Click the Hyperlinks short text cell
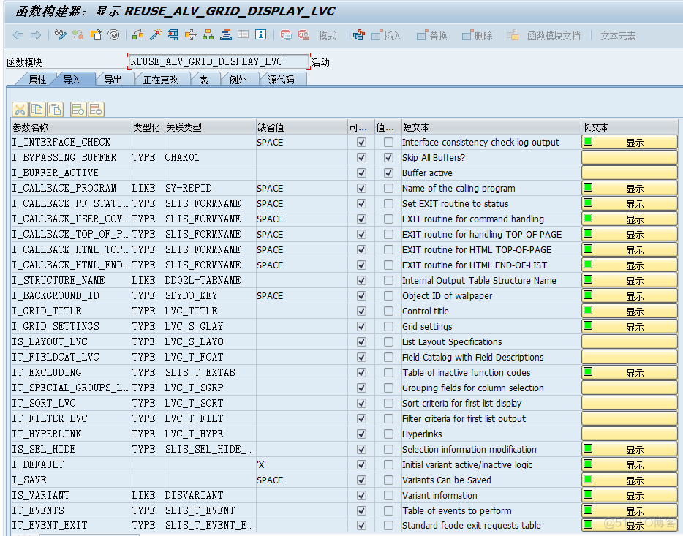683x536 pixels. 491,434
